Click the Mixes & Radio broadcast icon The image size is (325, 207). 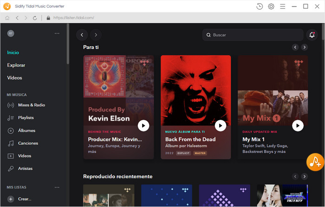11,105
